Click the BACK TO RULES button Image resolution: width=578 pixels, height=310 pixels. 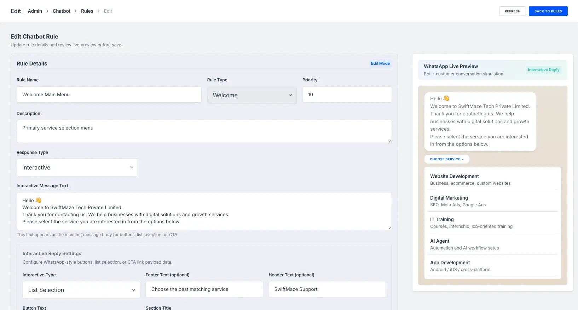[548, 11]
